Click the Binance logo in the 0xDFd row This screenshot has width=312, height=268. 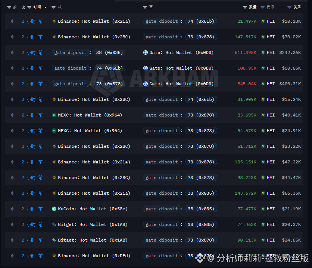54,256
